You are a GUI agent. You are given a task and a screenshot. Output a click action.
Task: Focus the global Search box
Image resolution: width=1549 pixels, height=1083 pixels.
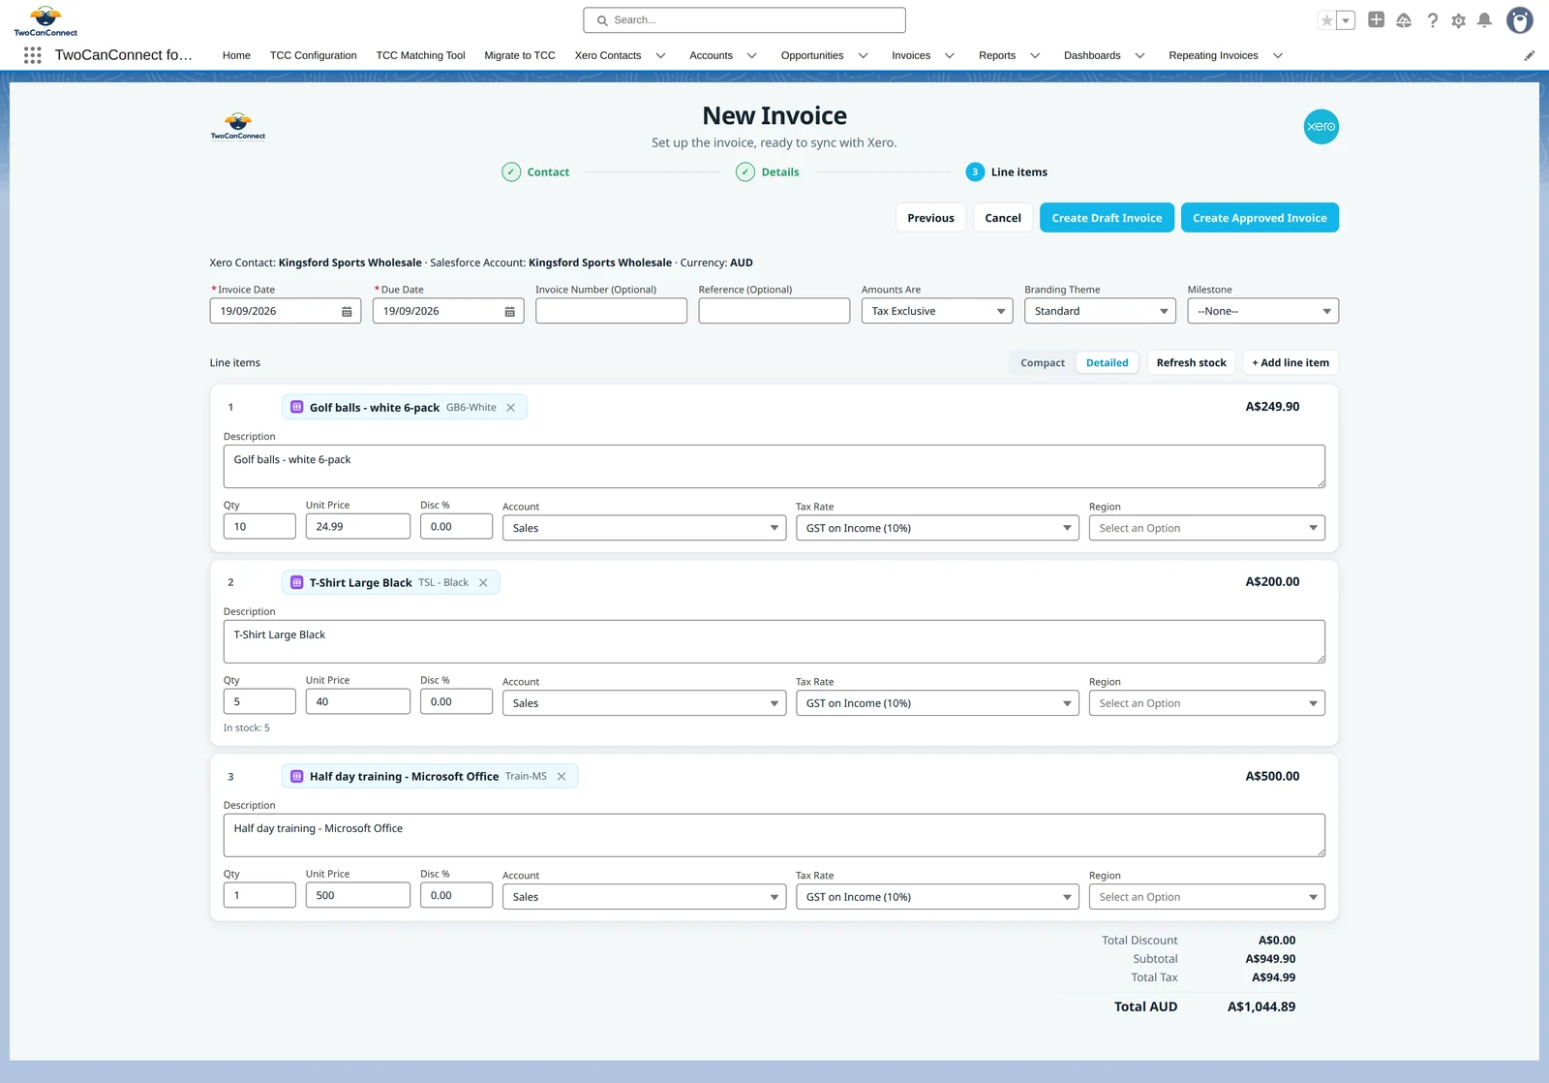point(744,20)
